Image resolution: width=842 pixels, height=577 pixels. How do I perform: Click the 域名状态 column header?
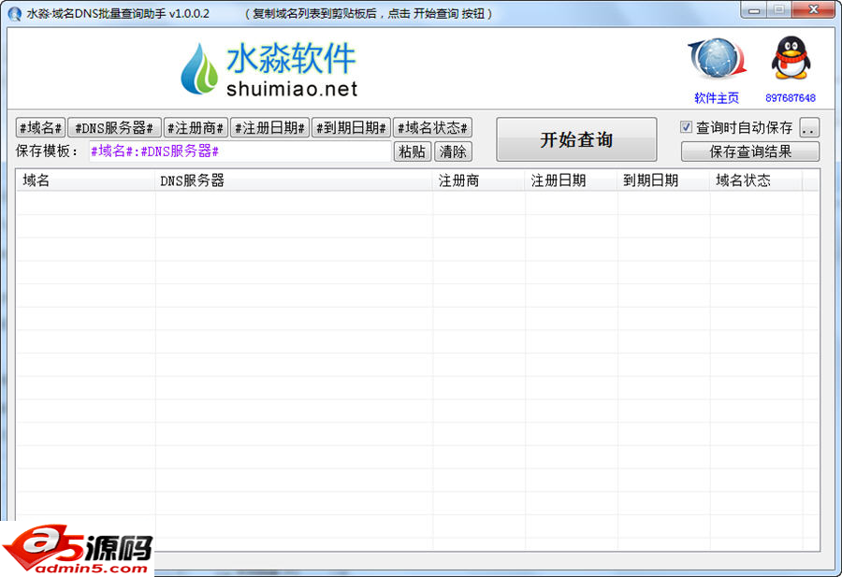pyautogui.click(x=756, y=180)
